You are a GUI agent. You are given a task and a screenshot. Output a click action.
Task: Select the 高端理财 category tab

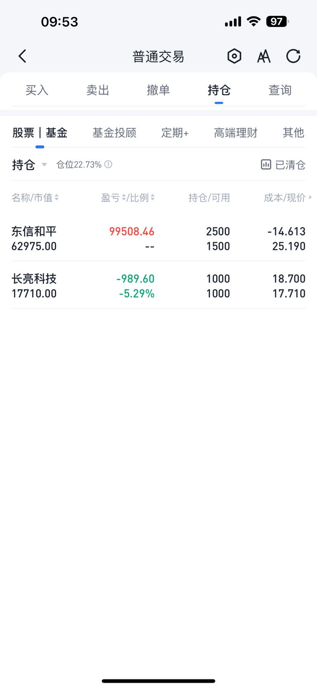(236, 133)
